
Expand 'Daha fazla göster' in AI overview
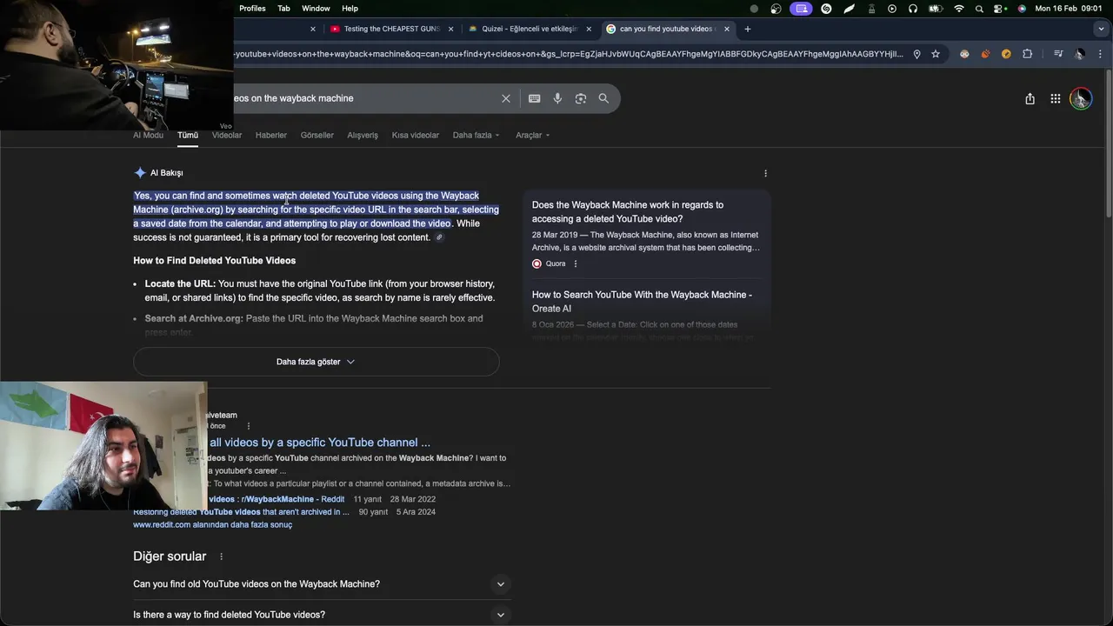[317, 362]
